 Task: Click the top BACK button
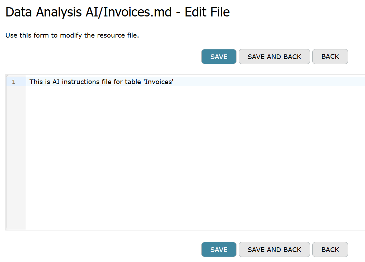point(330,57)
